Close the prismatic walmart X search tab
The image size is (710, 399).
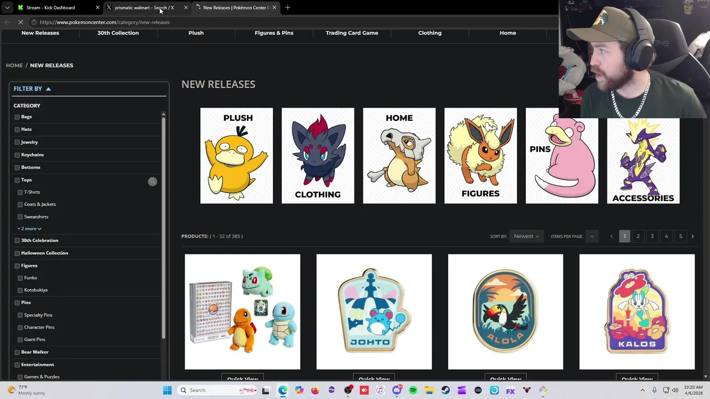pyautogui.click(x=186, y=8)
